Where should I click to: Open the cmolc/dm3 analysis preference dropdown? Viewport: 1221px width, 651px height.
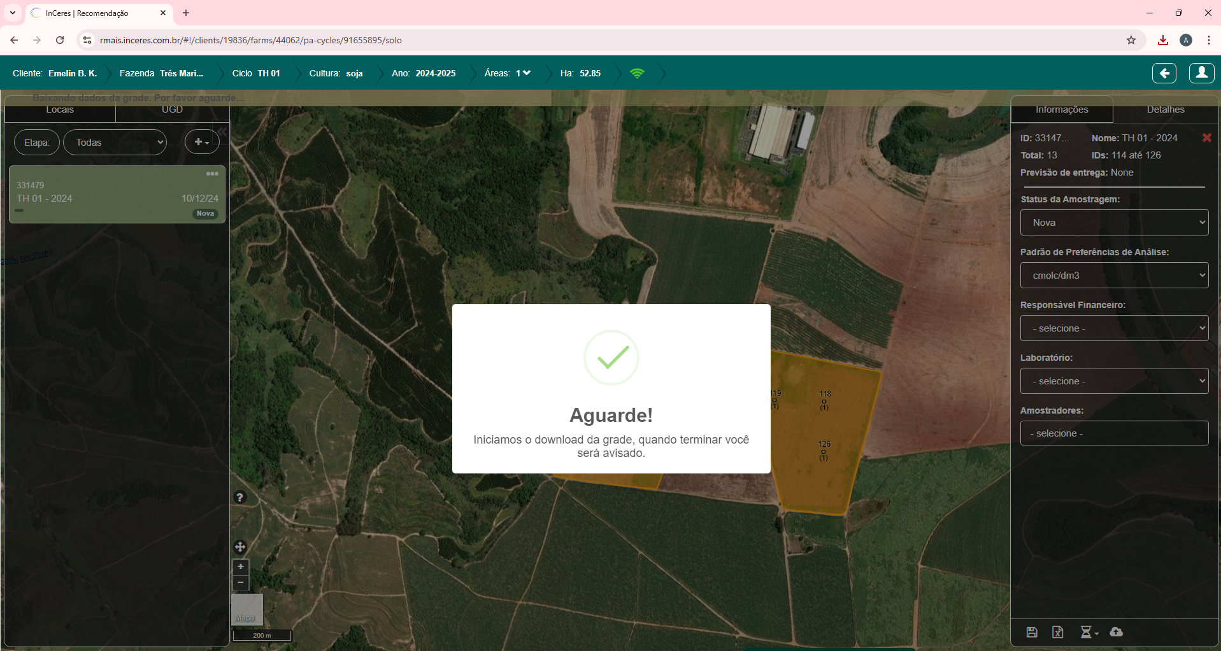click(x=1114, y=276)
